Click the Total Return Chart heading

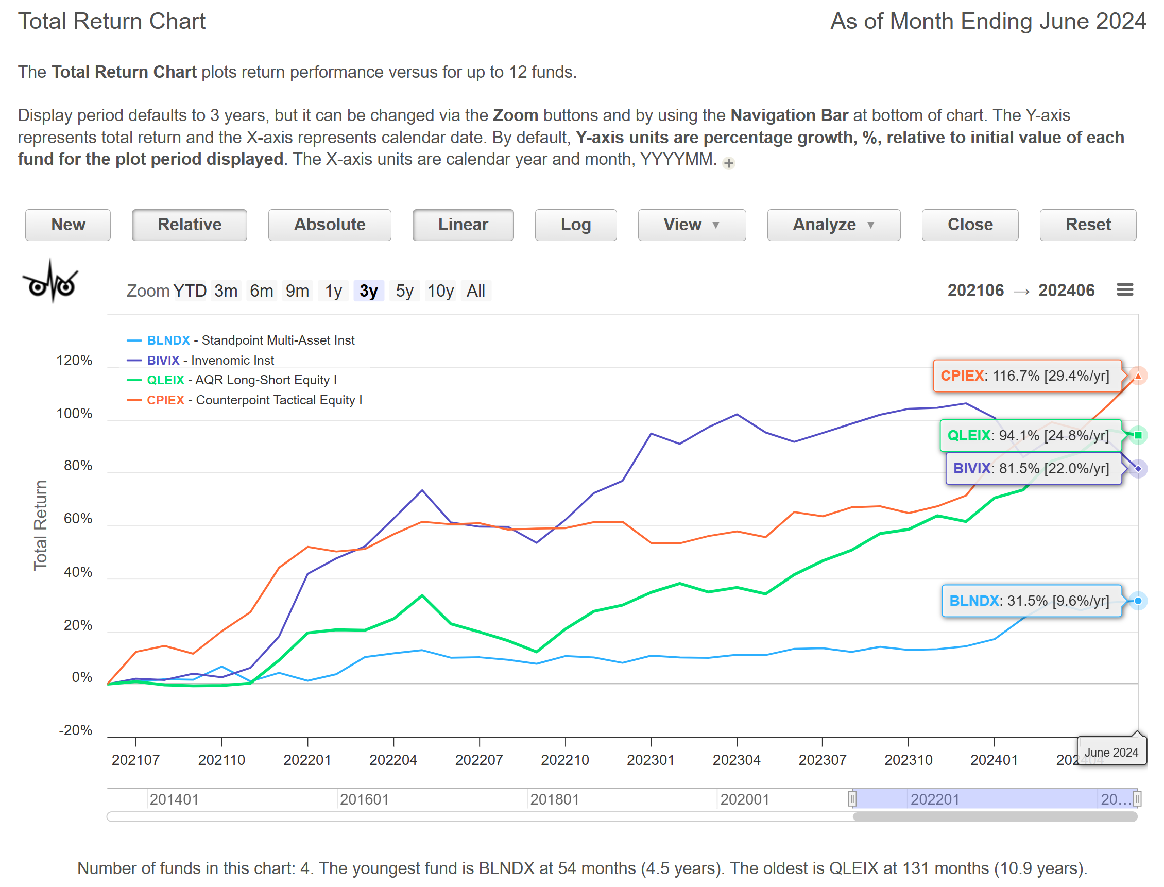click(112, 21)
